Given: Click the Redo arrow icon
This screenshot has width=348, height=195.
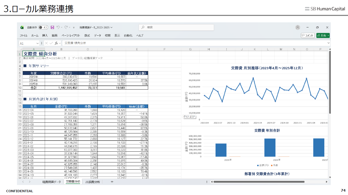Looking at the screenshot, I should click(x=66, y=27).
